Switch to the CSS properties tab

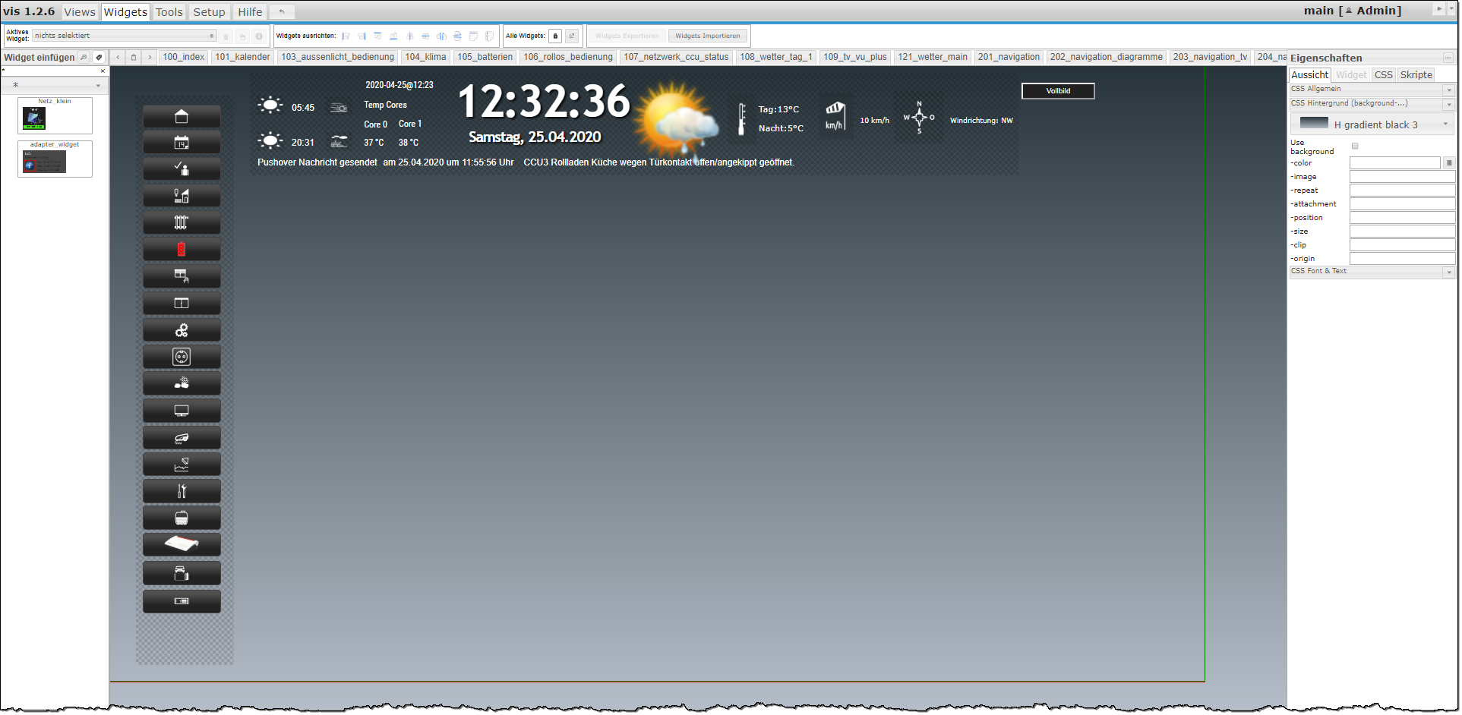pos(1383,74)
